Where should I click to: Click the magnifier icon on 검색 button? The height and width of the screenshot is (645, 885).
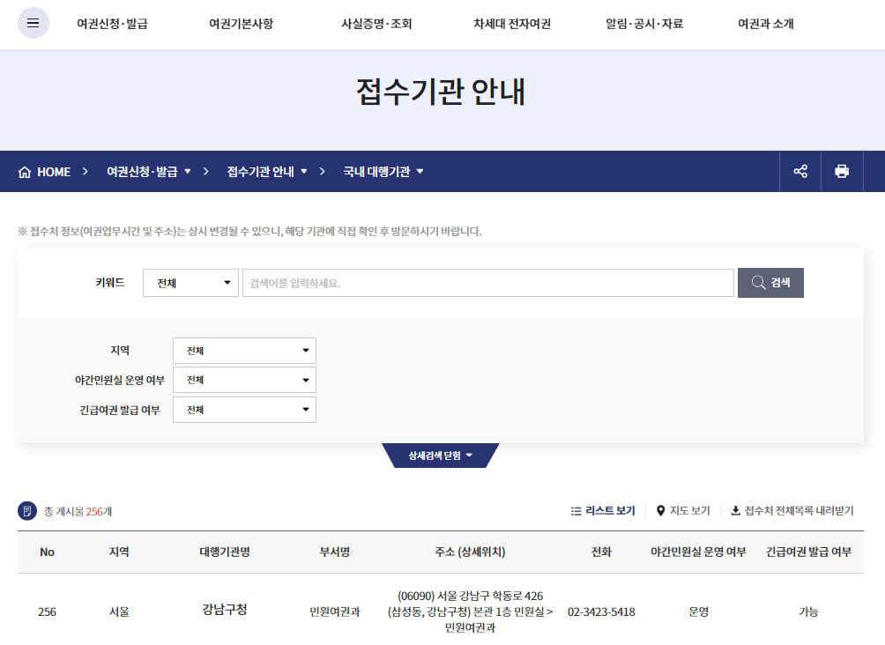[758, 282]
